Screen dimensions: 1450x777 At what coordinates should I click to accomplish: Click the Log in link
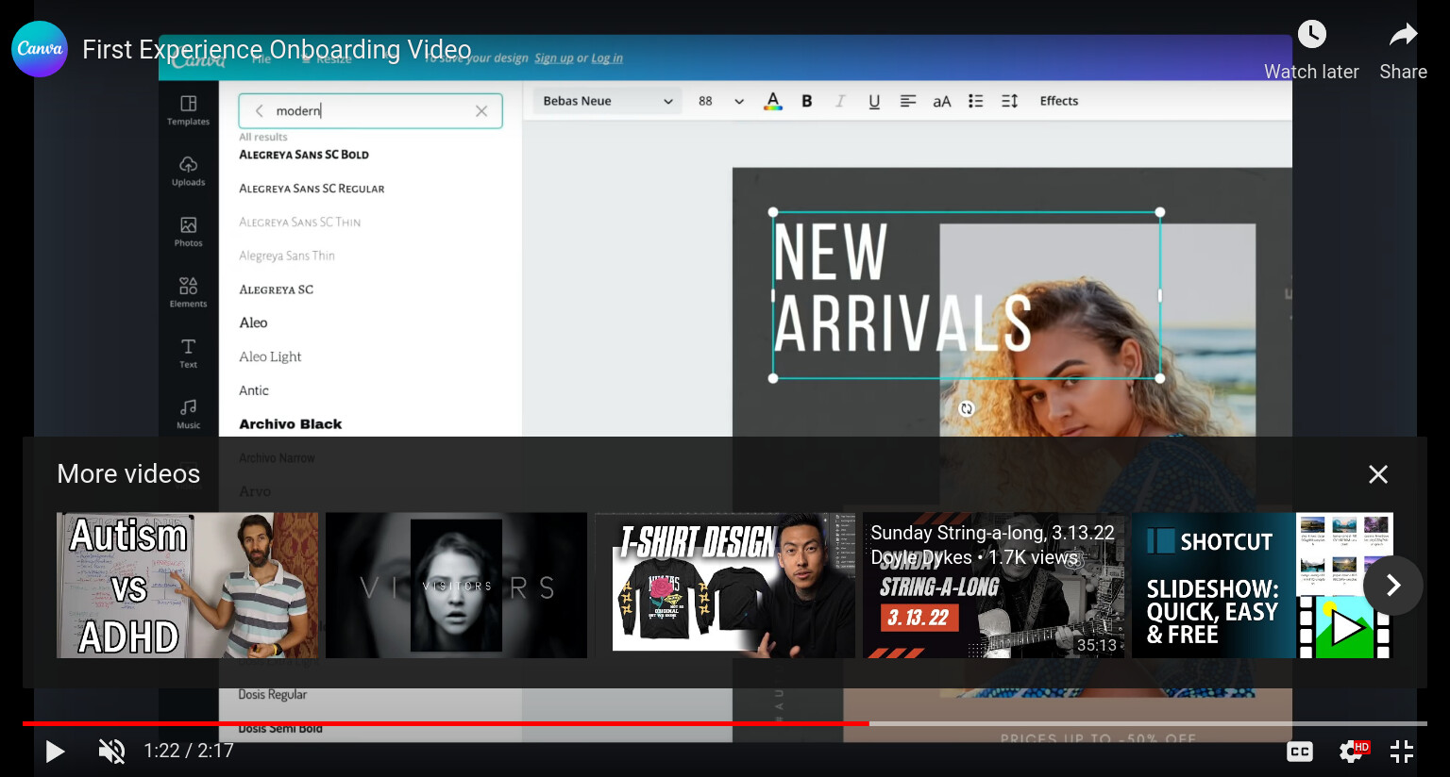click(x=607, y=58)
